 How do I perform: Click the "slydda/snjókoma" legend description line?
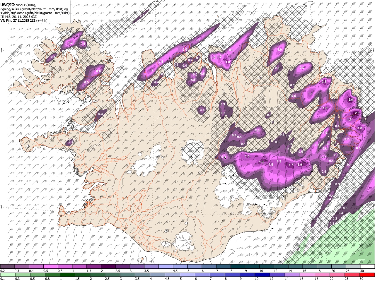[x=35, y=13]
